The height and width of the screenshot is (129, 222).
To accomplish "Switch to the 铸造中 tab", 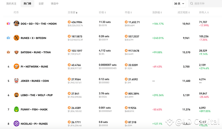I will click(x=55, y=3).
